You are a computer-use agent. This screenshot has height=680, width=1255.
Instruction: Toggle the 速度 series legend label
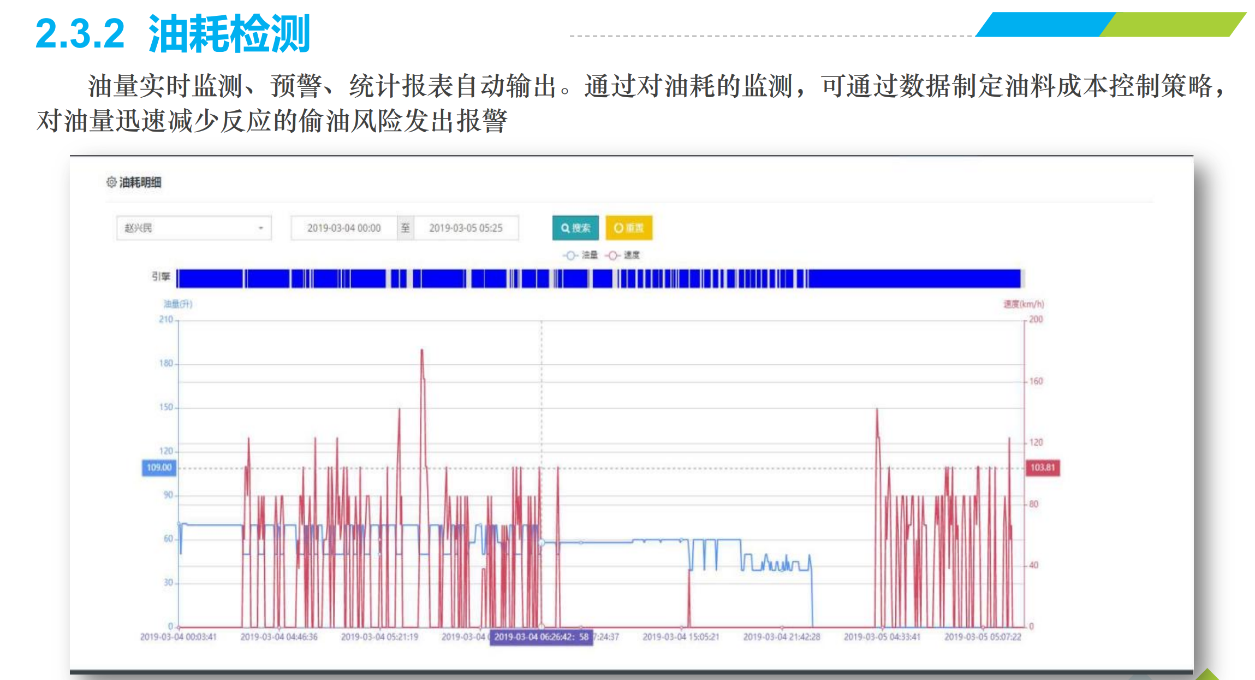coord(632,255)
